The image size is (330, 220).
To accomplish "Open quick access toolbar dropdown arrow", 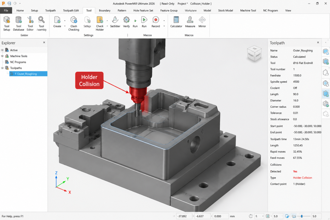I will pos(20,3).
